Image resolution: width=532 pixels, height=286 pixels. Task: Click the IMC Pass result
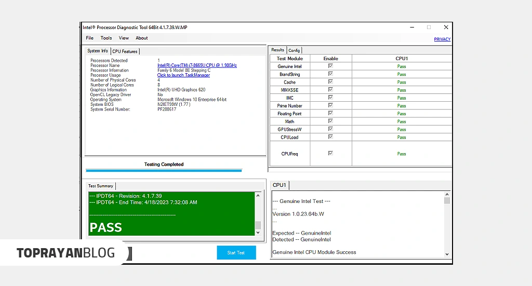click(x=402, y=98)
